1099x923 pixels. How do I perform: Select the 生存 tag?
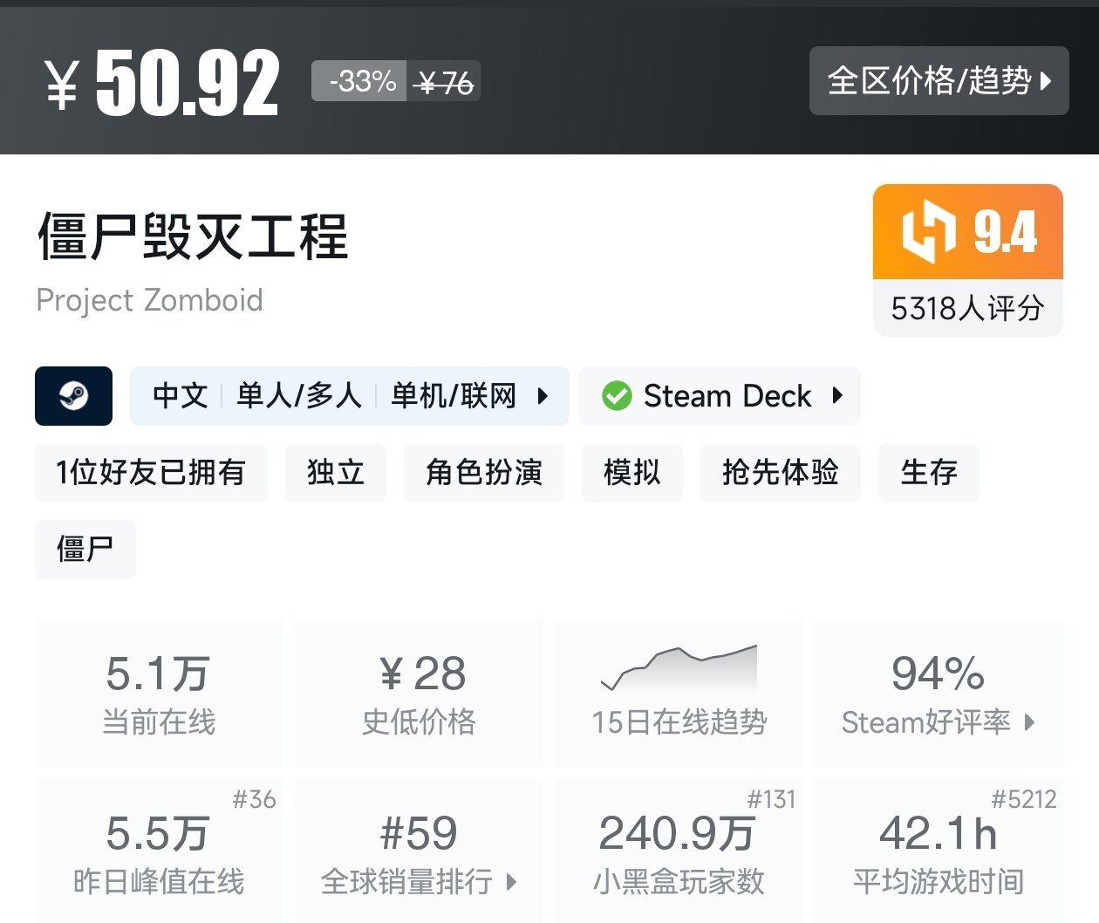pos(929,473)
